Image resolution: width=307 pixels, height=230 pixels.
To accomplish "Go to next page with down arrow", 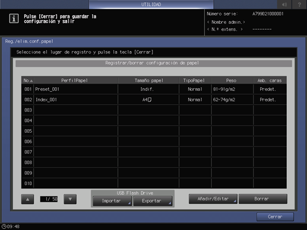I will click(70, 199).
